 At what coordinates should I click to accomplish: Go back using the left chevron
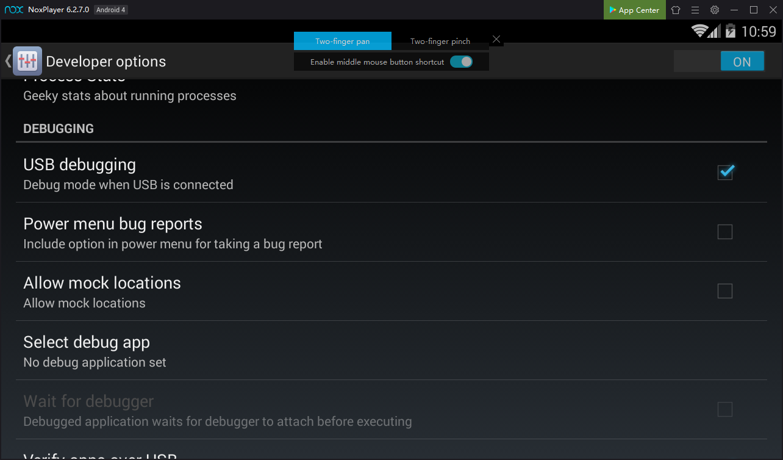pos(7,61)
